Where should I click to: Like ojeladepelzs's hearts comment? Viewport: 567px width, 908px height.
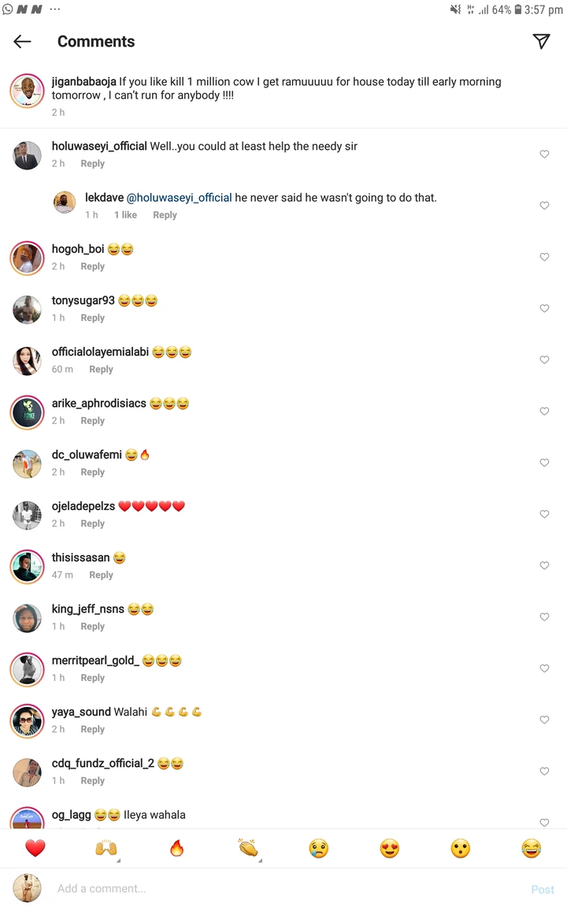click(544, 514)
